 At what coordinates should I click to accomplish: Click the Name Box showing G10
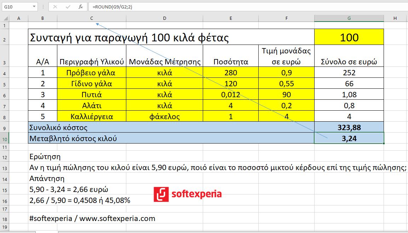tap(16, 6)
